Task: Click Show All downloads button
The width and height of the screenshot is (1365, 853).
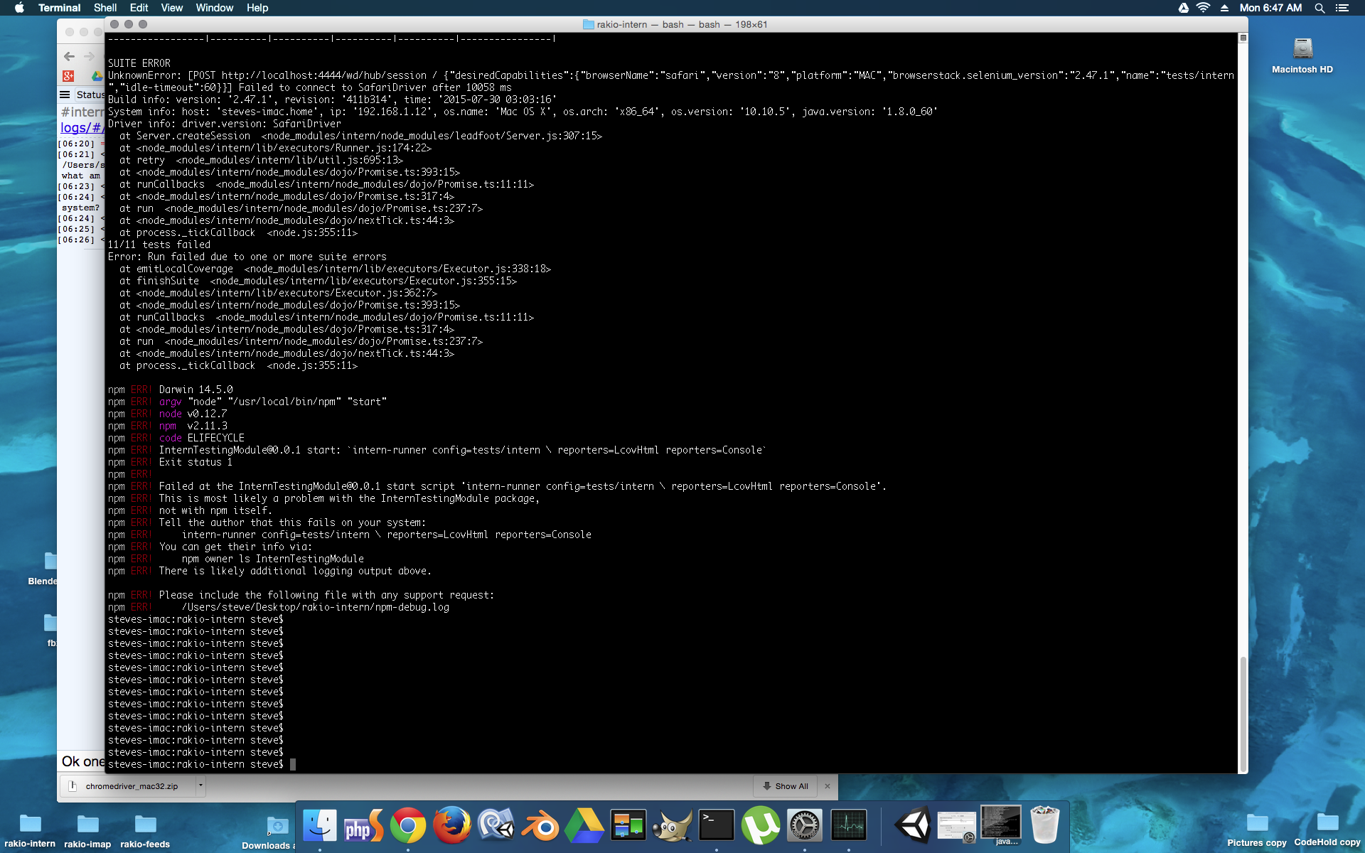Action: [x=785, y=786]
